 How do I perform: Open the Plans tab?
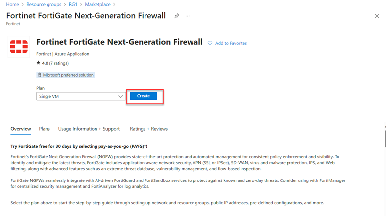click(x=45, y=129)
